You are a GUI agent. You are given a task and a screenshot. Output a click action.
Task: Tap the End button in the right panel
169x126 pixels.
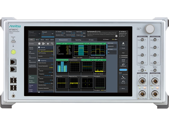coord(123,53)
